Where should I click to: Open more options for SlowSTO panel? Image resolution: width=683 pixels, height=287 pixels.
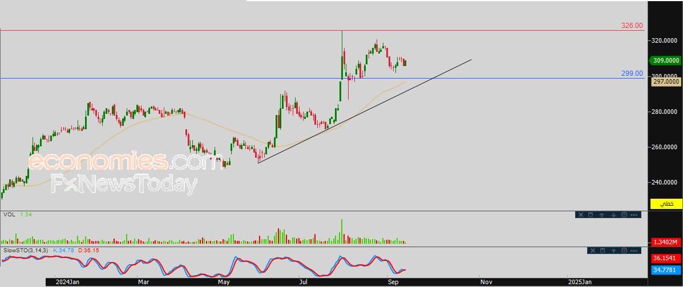click(634, 251)
